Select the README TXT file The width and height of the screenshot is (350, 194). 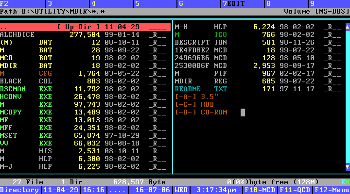[x=259, y=89]
